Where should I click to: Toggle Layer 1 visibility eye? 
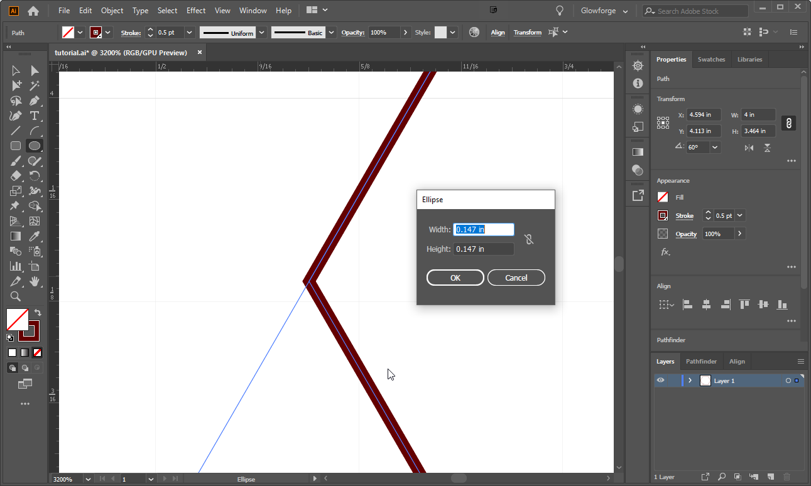(660, 380)
